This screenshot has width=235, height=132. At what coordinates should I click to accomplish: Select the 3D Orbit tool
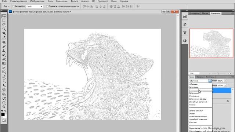tap(4, 99)
